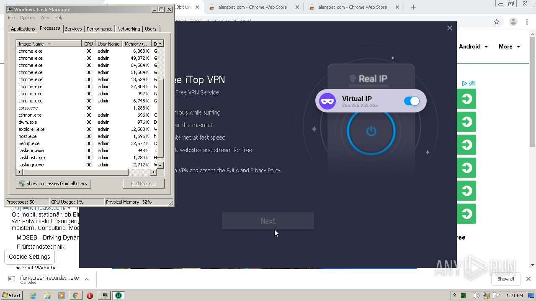Select Setup.exe process row
The image size is (536, 301).
tap(87, 143)
